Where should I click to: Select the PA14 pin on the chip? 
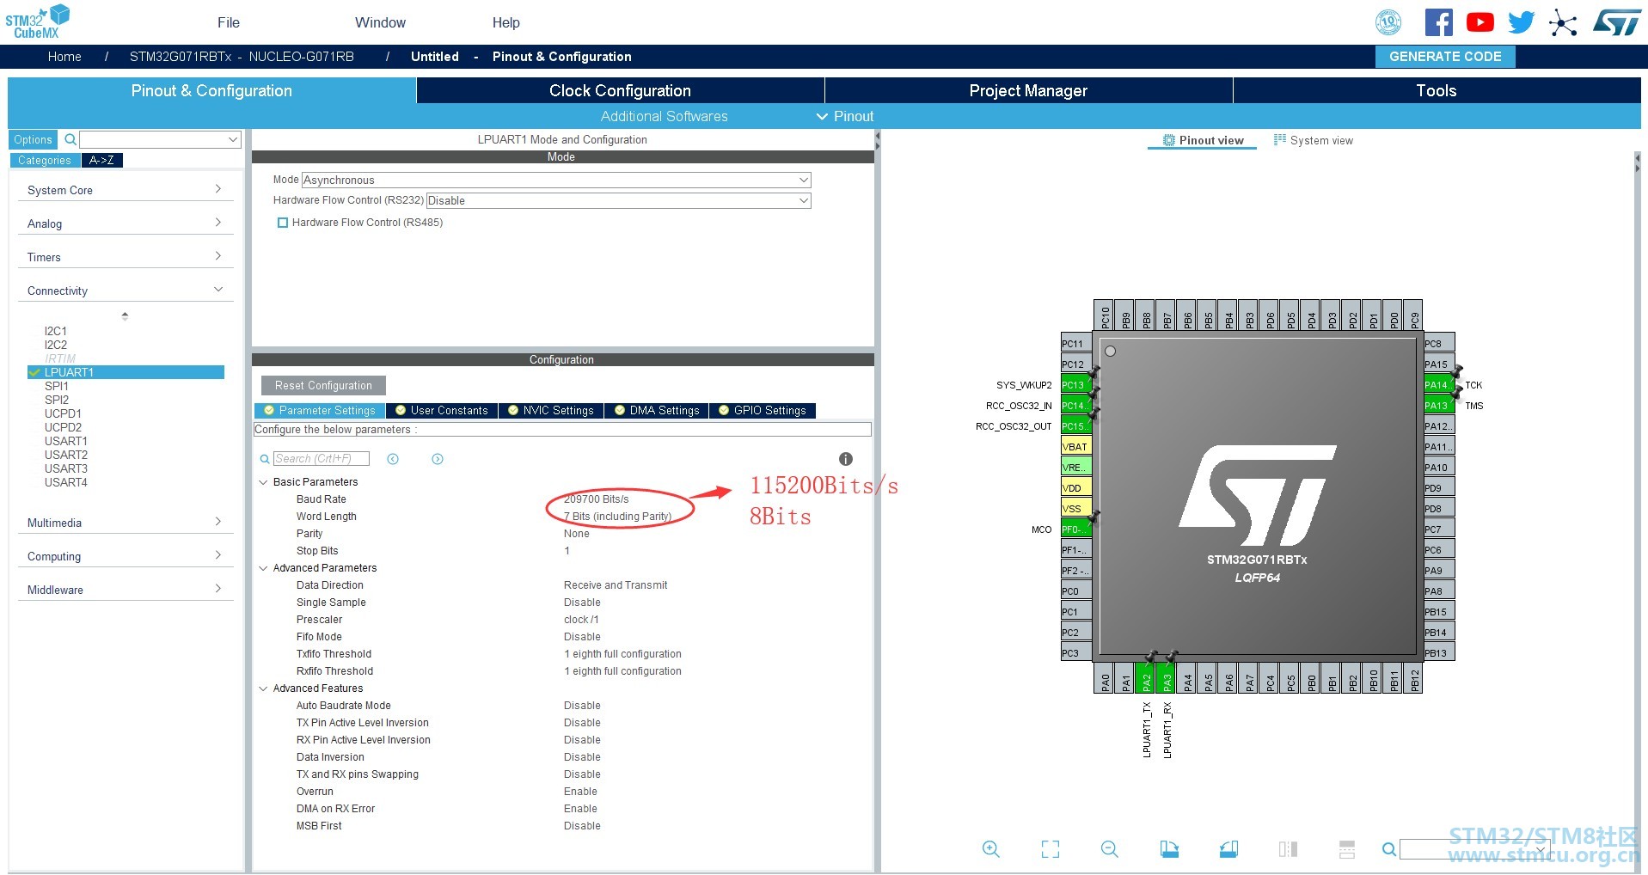1439,384
